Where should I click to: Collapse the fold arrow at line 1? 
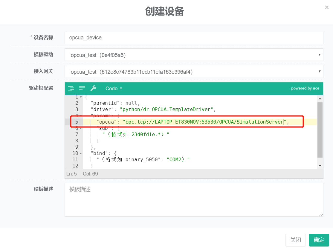tap(81, 97)
